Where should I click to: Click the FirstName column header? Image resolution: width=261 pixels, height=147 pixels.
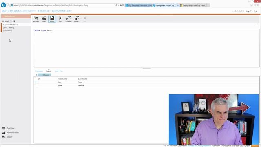tap(62, 79)
